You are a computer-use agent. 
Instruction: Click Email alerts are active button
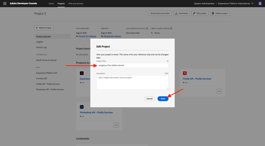(x=160, y=13)
